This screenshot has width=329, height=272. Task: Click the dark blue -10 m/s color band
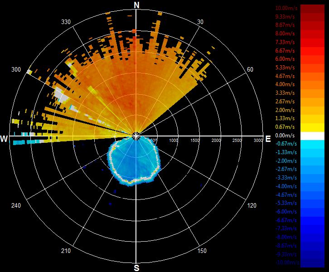tap(312, 263)
